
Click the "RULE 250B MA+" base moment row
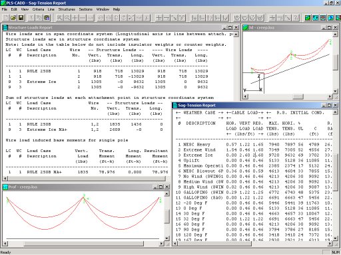[x=87, y=172]
